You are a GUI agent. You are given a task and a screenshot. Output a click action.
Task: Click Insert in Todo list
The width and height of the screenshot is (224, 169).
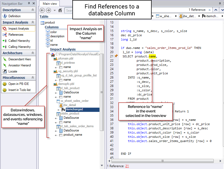[19, 90]
